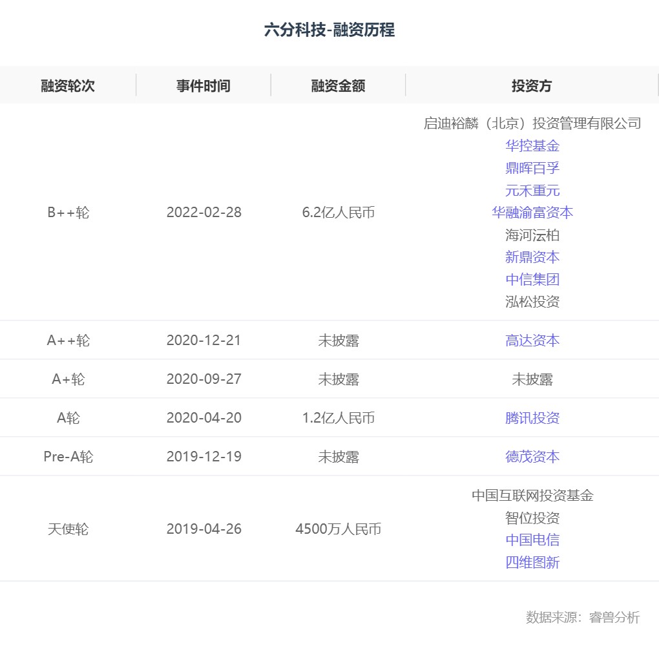659x652 pixels.
Task: Select the A+轮 round cell
Action: click(x=68, y=379)
